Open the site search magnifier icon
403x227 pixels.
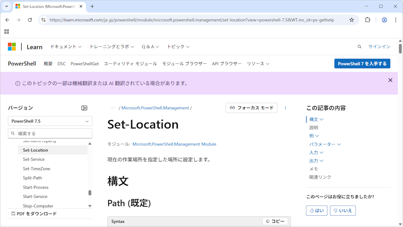(359, 47)
